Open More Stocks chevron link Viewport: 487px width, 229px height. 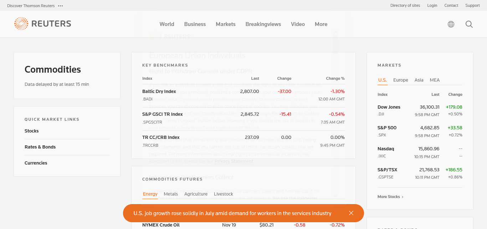pos(390,197)
